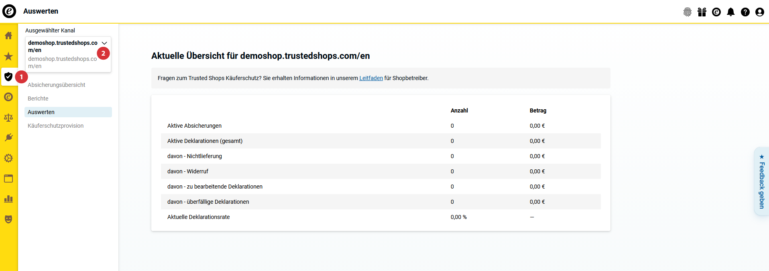Click the Betrag column header
This screenshot has width=769, height=271.
pos(538,110)
